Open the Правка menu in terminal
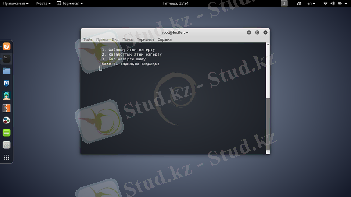Screen dimensions: 351x197 click(102, 39)
